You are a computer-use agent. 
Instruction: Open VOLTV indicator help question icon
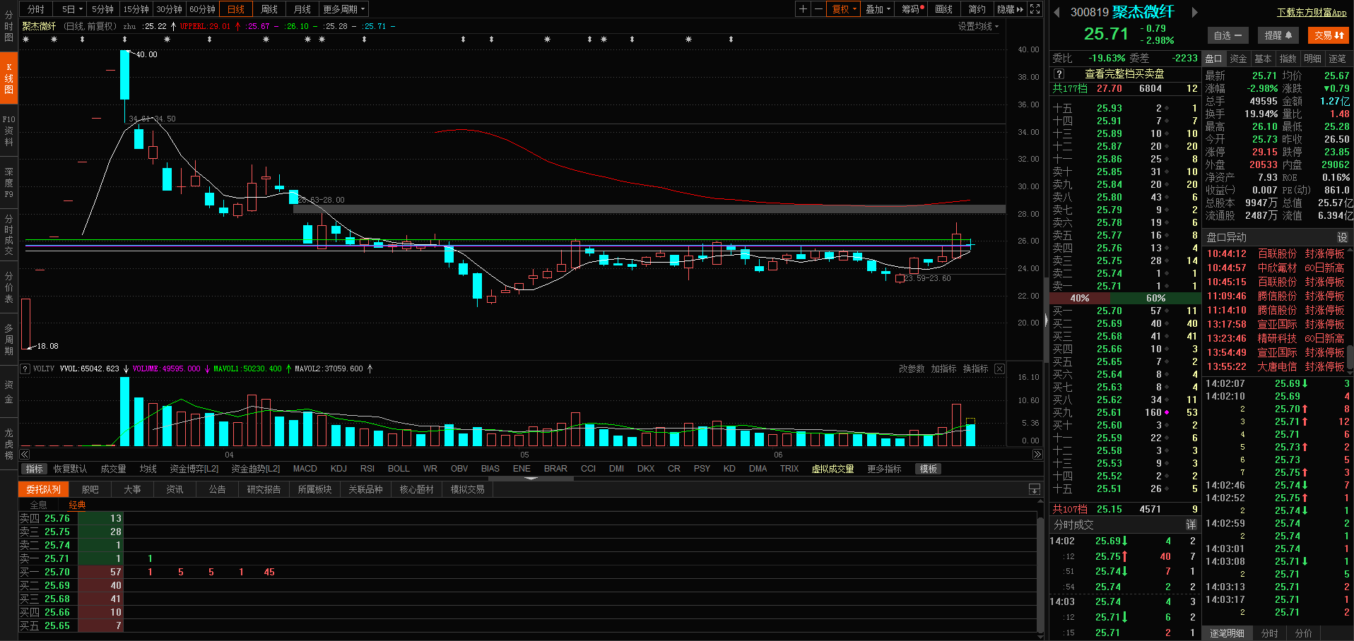point(25,369)
